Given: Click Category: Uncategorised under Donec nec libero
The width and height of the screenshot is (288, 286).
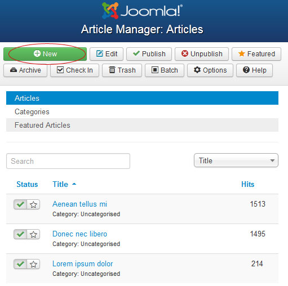Looking at the screenshot, I should click(86, 244).
